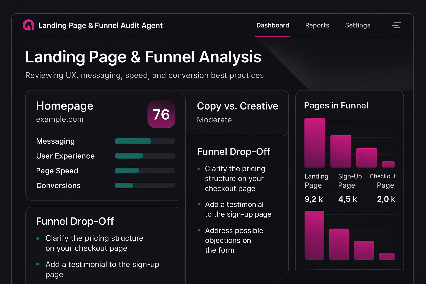Click the Homepage score badge showing 76
Image resolution: width=426 pixels, height=284 pixels.
[161, 114]
